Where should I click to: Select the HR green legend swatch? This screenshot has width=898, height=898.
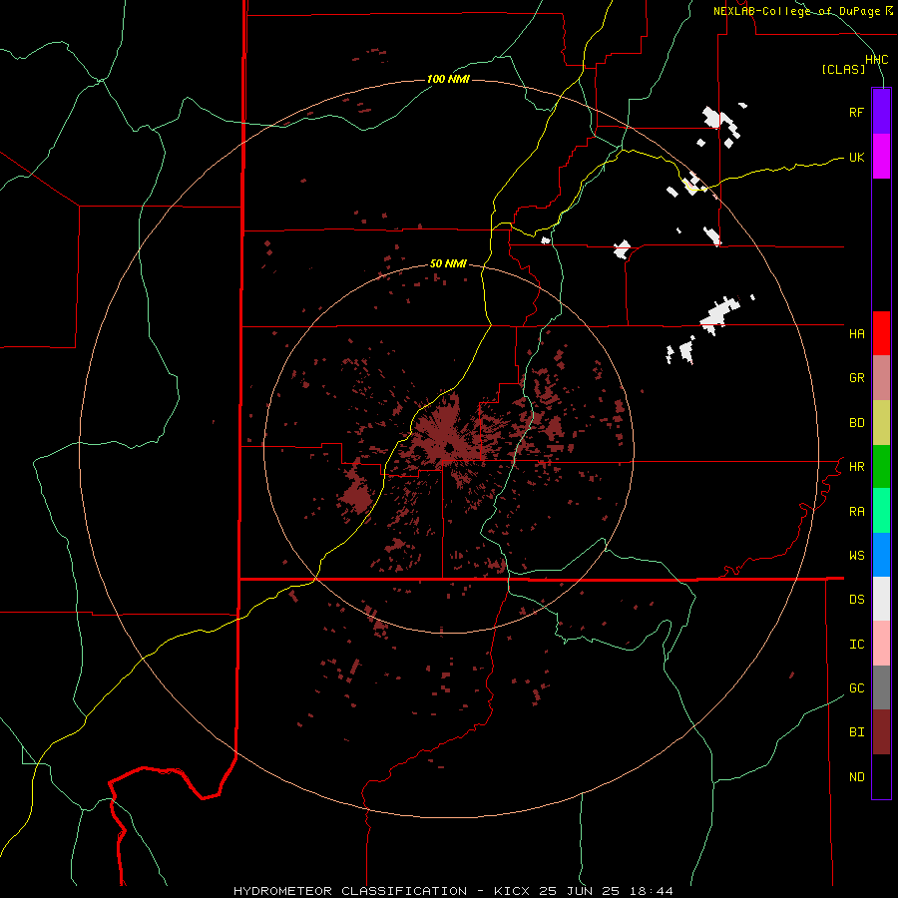[881, 467]
